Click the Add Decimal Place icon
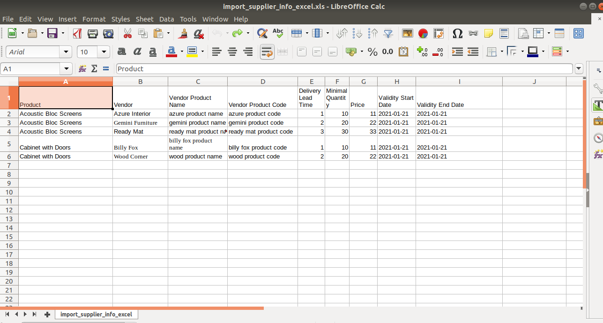 click(422, 52)
